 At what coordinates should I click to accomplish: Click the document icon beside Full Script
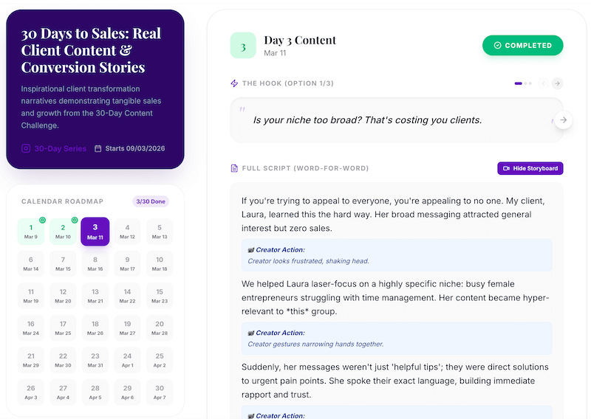pyautogui.click(x=234, y=168)
